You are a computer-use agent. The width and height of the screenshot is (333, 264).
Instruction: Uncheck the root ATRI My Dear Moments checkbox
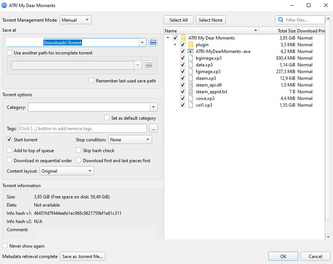[175, 38]
